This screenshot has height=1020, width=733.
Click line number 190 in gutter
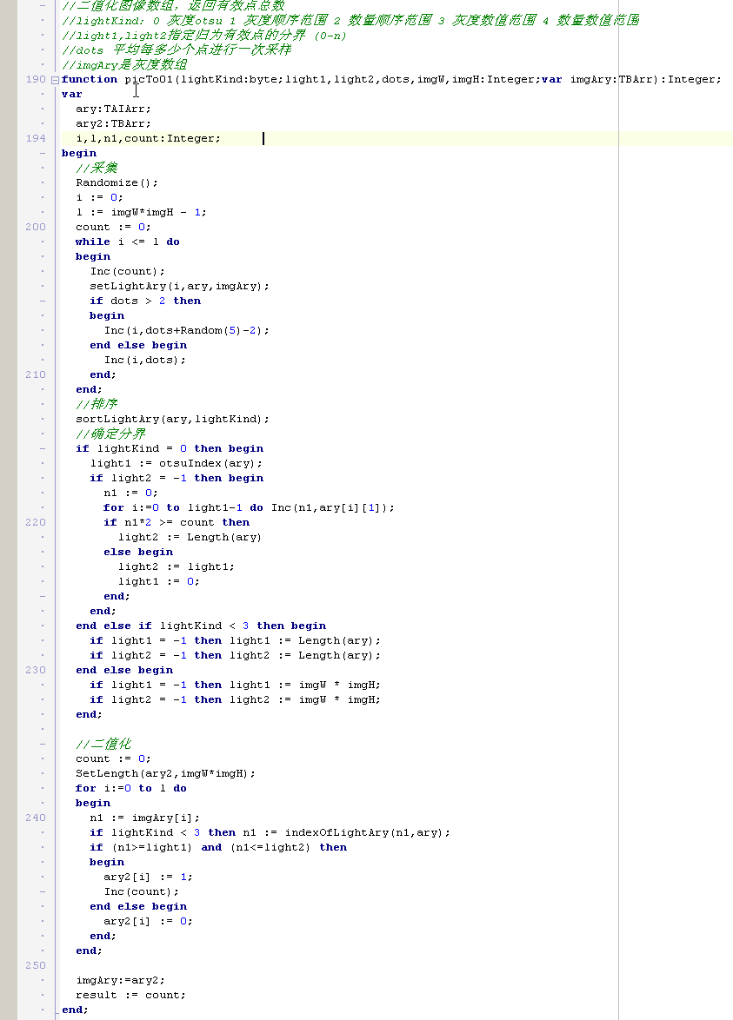(x=35, y=79)
